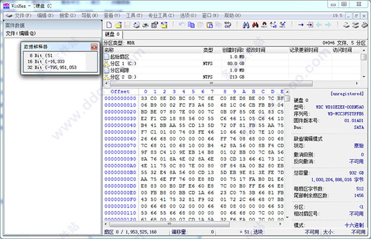Close the Data Interpreter panel

click(x=94, y=46)
